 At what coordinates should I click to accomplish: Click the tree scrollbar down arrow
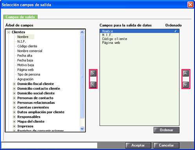coord(82,129)
